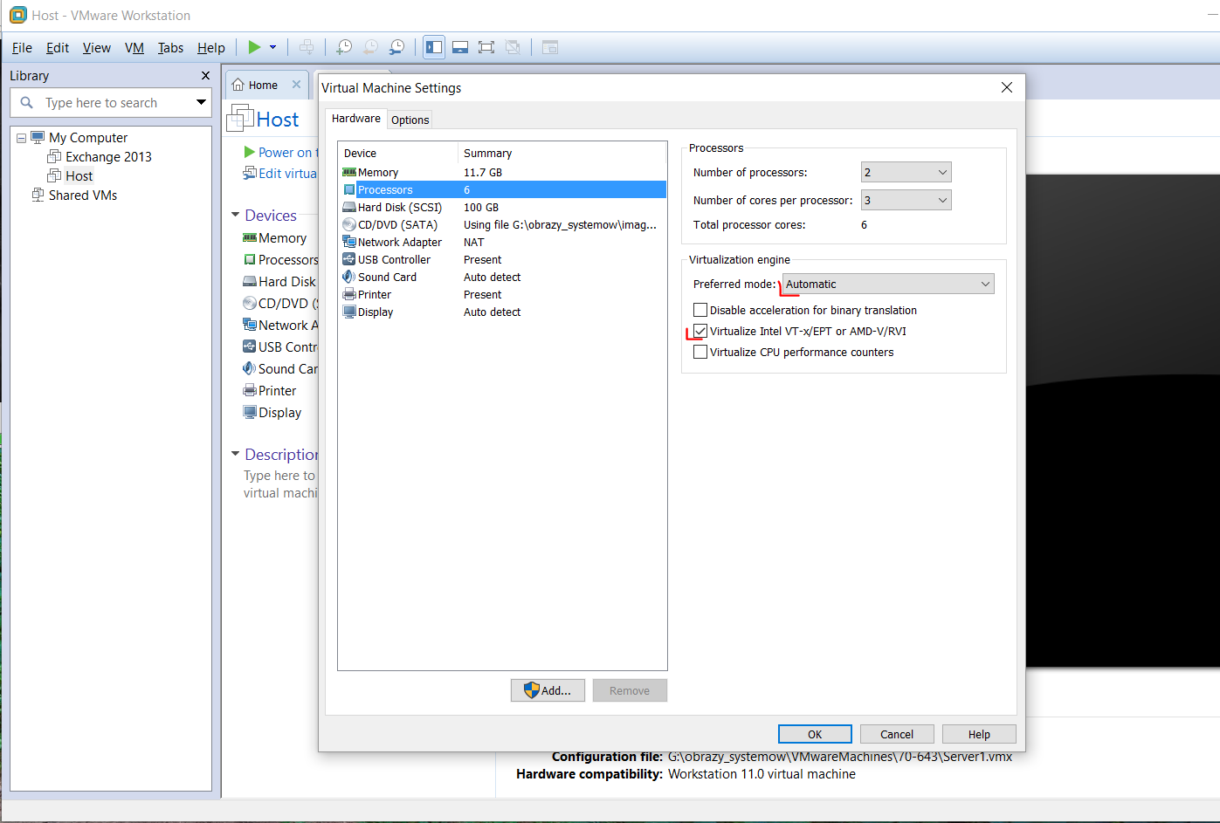This screenshot has height=823, width=1220.
Task: Select the USB Controller device row
Action: (x=502, y=260)
